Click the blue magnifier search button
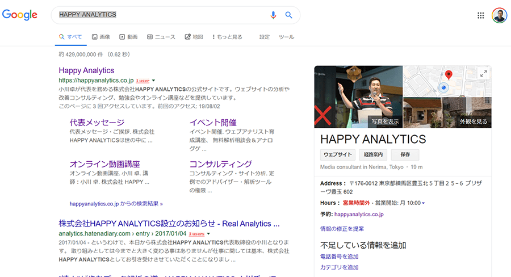Viewport: 511px width, 277px height. coord(289,15)
